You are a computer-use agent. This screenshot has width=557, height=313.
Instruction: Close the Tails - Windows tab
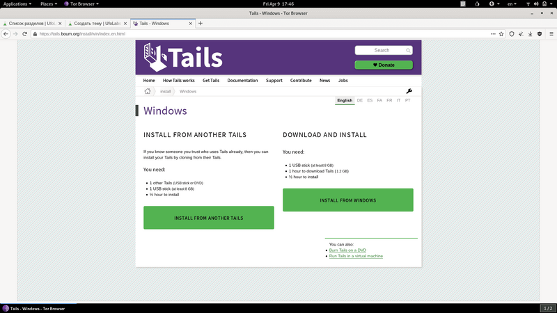(x=190, y=24)
